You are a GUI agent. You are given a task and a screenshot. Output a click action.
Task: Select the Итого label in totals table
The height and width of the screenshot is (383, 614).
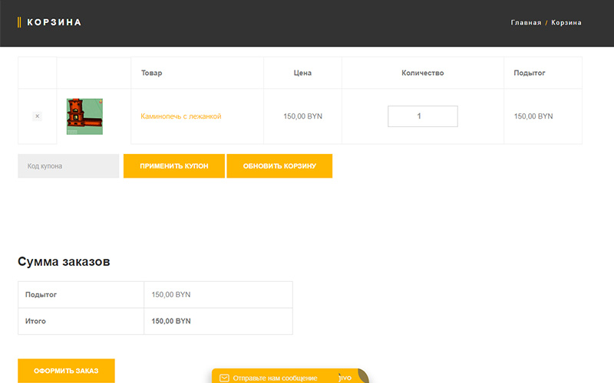click(35, 321)
